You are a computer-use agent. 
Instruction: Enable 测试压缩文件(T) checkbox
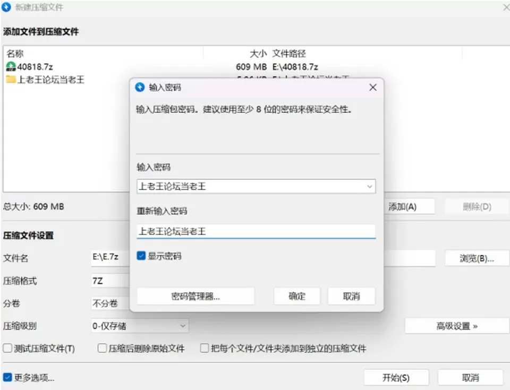(7, 348)
